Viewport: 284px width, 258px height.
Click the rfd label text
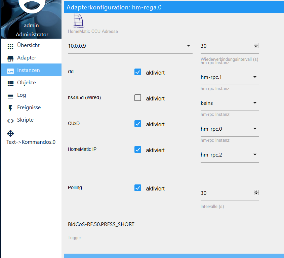[71, 72]
